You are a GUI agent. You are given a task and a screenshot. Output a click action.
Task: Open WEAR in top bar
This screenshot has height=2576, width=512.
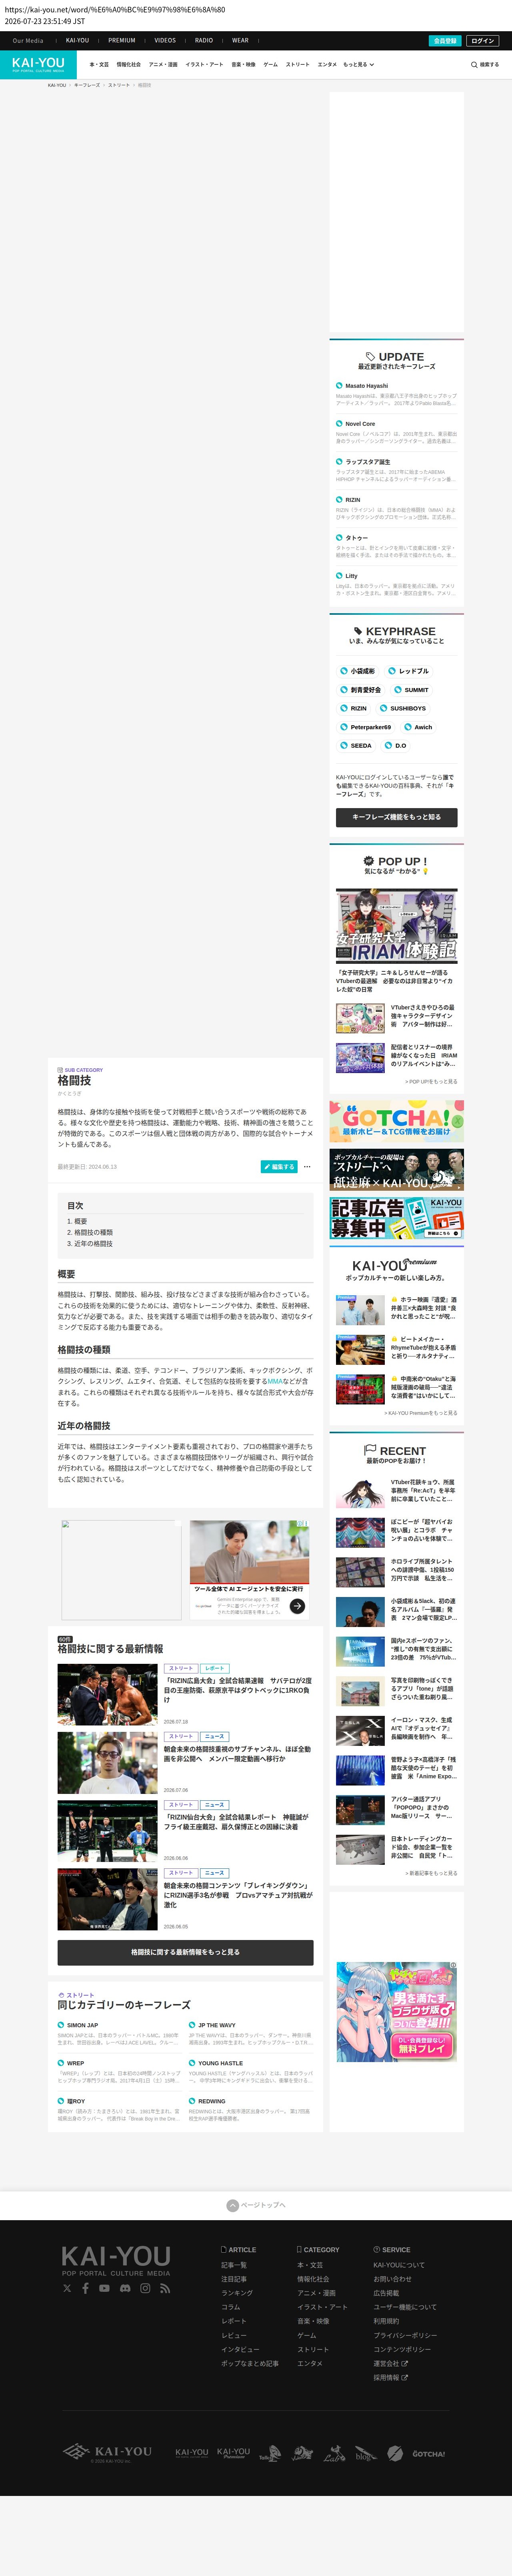click(x=240, y=41)
